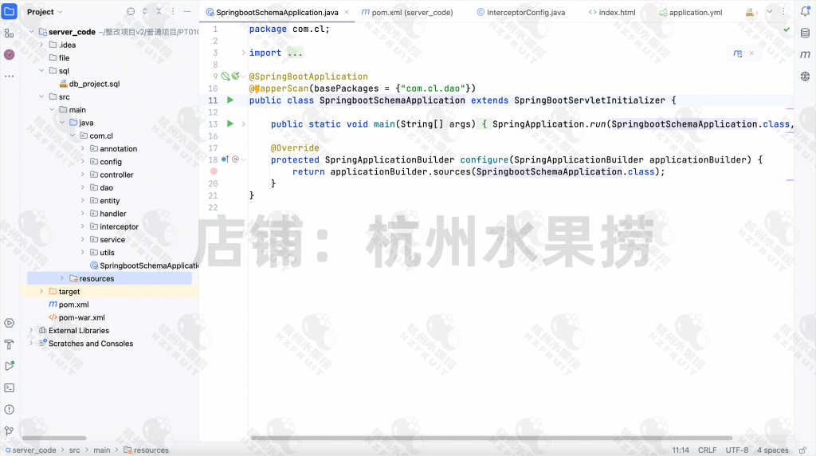Click Load Maven changes floating icon
Image resolution: width=816 pixels, height=456 pixels.
pos(738,53)
